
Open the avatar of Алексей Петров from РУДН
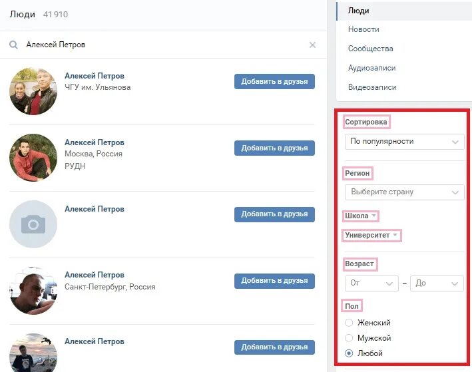click(33, 158)
